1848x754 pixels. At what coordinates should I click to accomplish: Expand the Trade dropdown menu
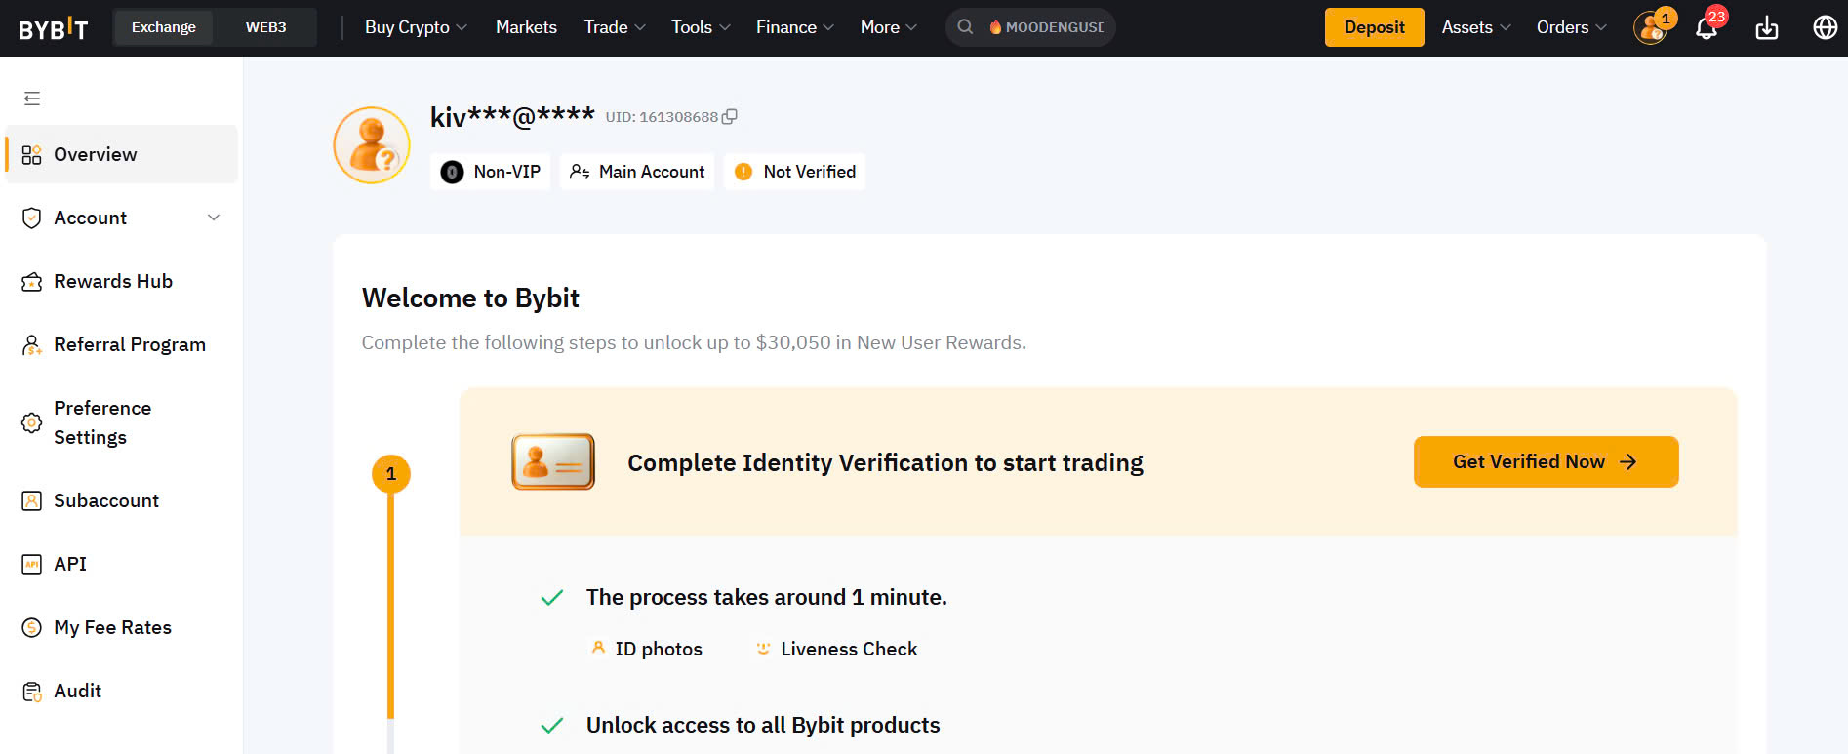click(x=615, y=27)
